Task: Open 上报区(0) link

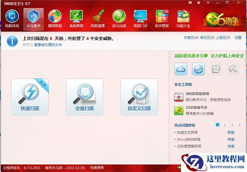Action: click(x=223, y=38)
